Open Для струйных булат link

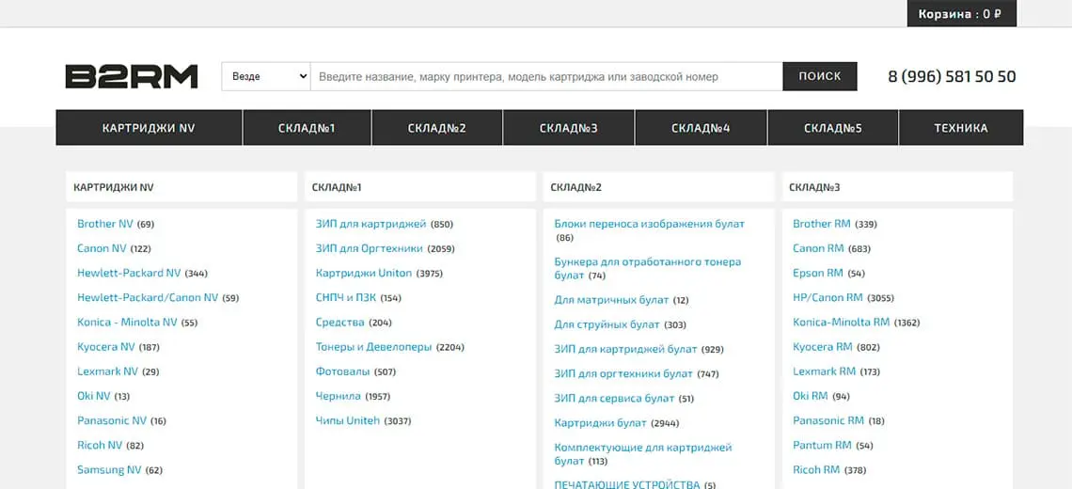tap(607, 324)
